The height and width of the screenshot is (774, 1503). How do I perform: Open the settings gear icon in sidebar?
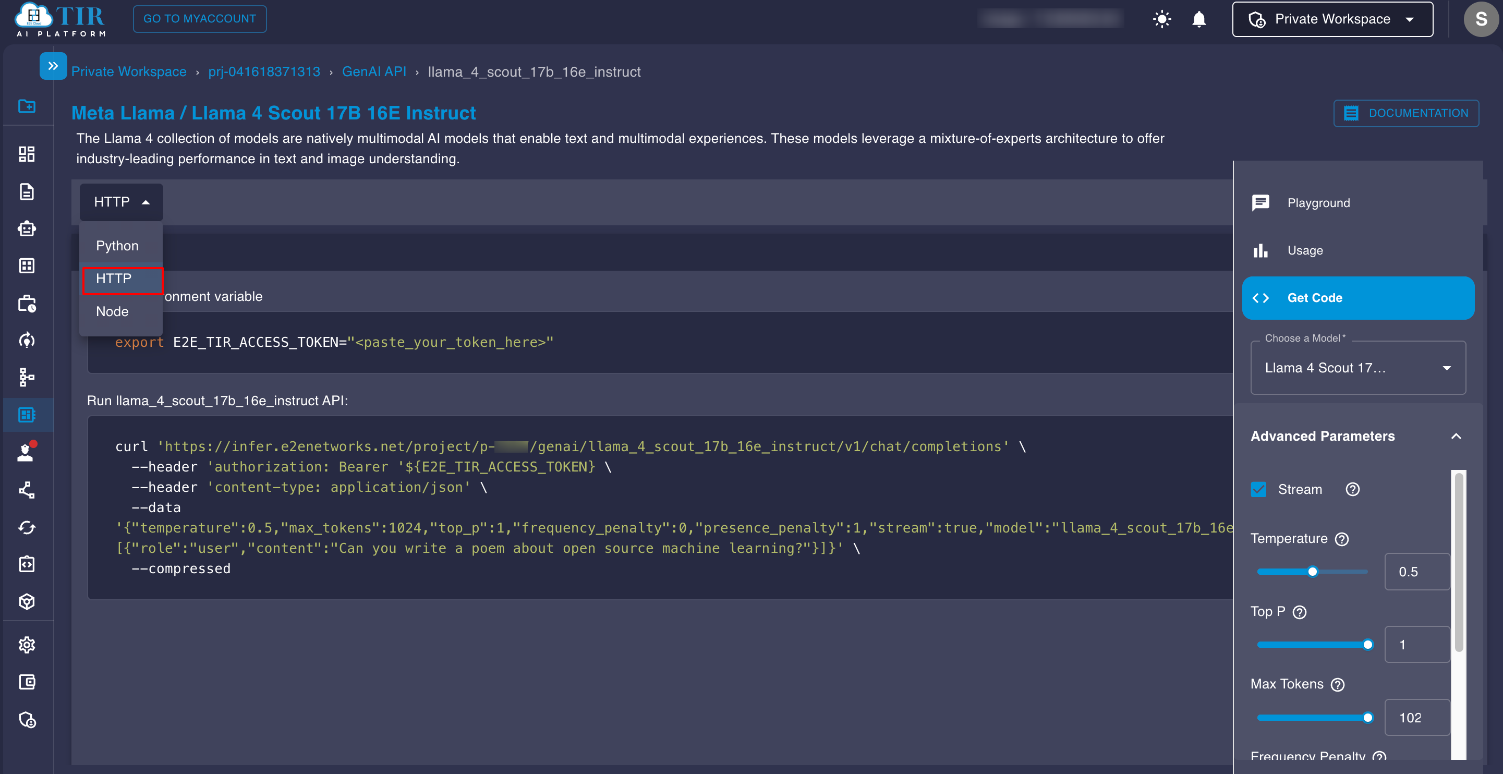click(27, 645)
